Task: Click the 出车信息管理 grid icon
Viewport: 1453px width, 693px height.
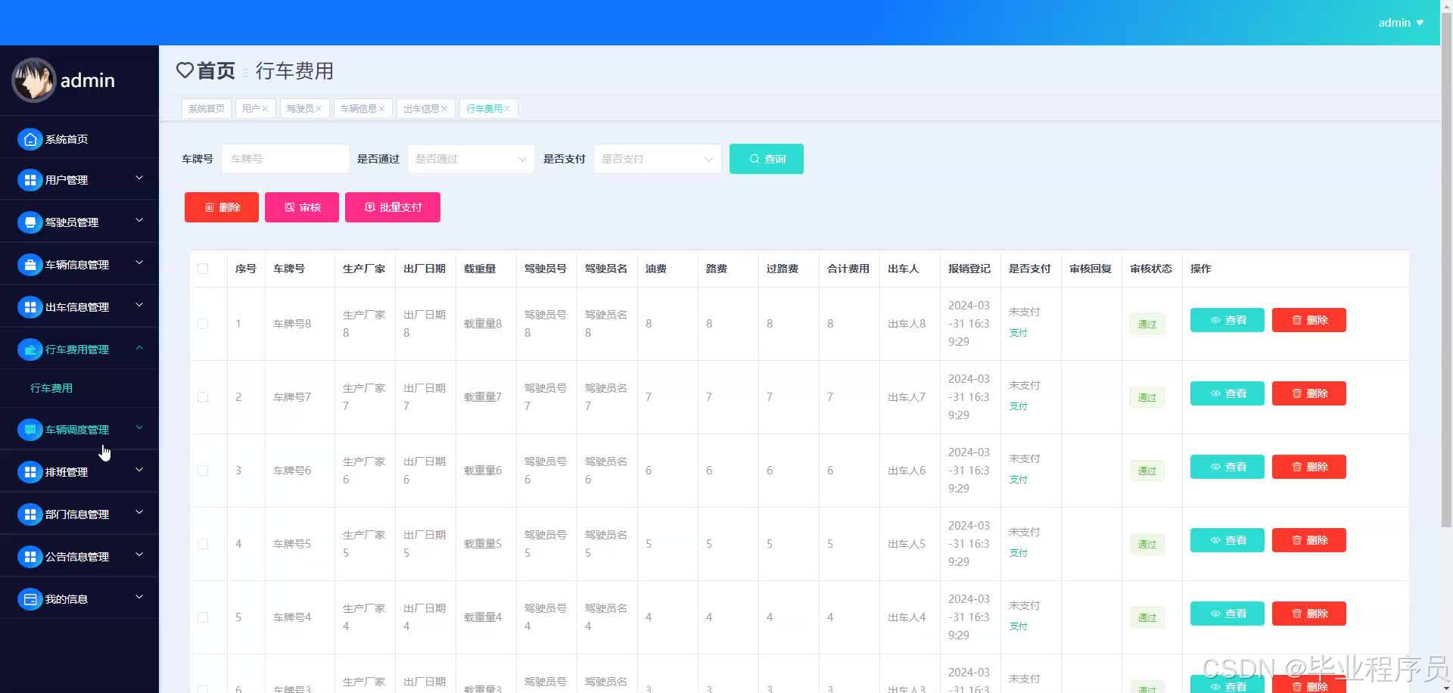Action: click(30, 307)
